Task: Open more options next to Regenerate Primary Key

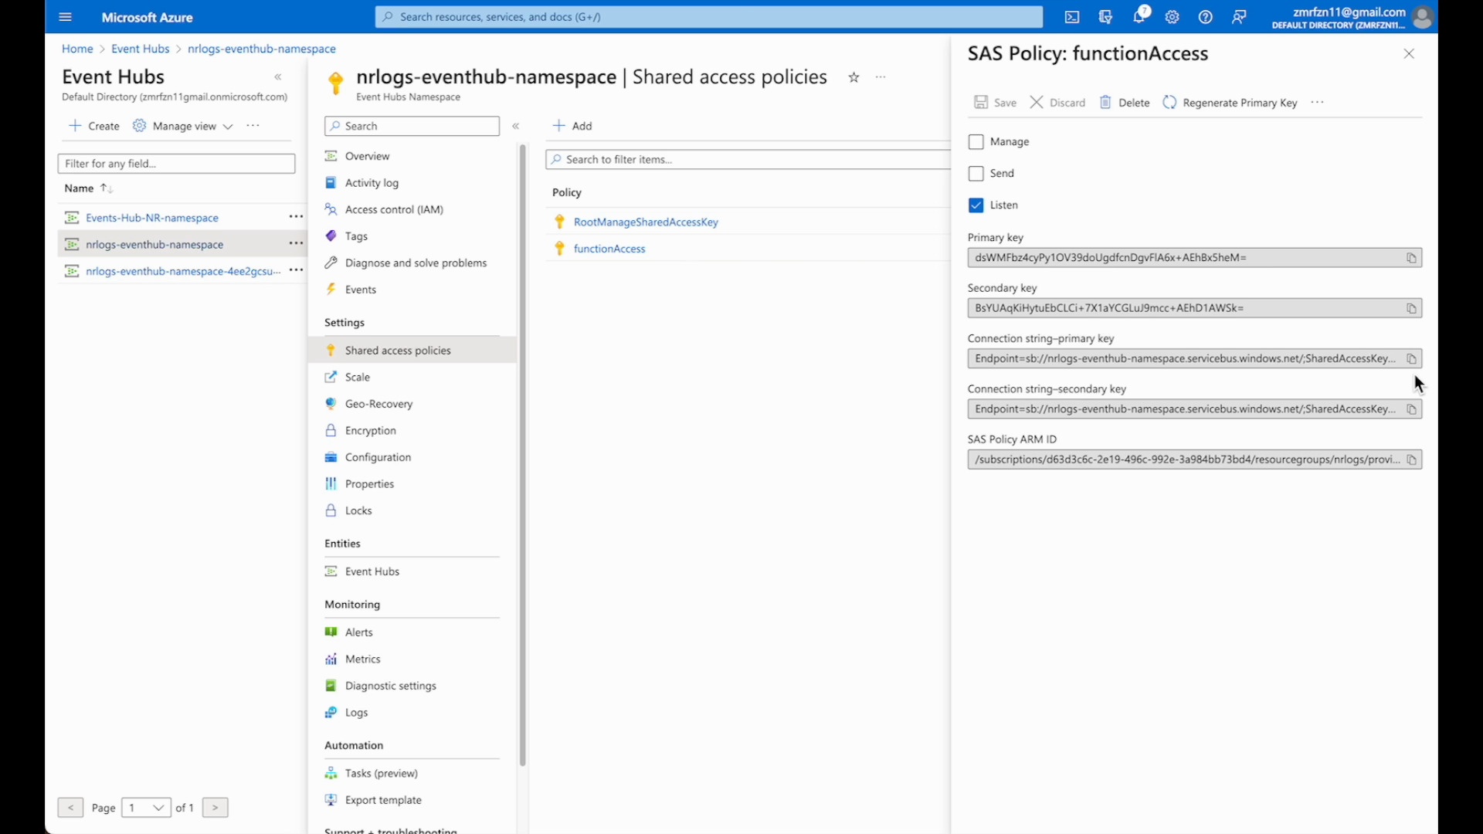Action: [x=1318, y=103]
